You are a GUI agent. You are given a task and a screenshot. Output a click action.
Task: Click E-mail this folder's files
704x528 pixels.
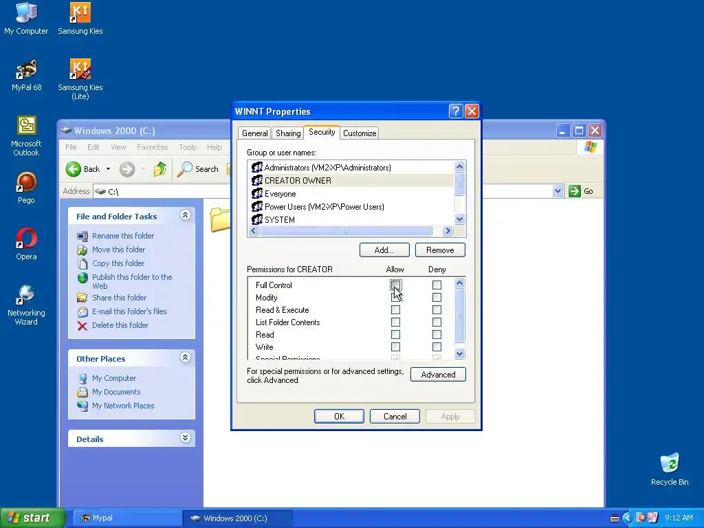pyautogui.click(x=129, y=311)
